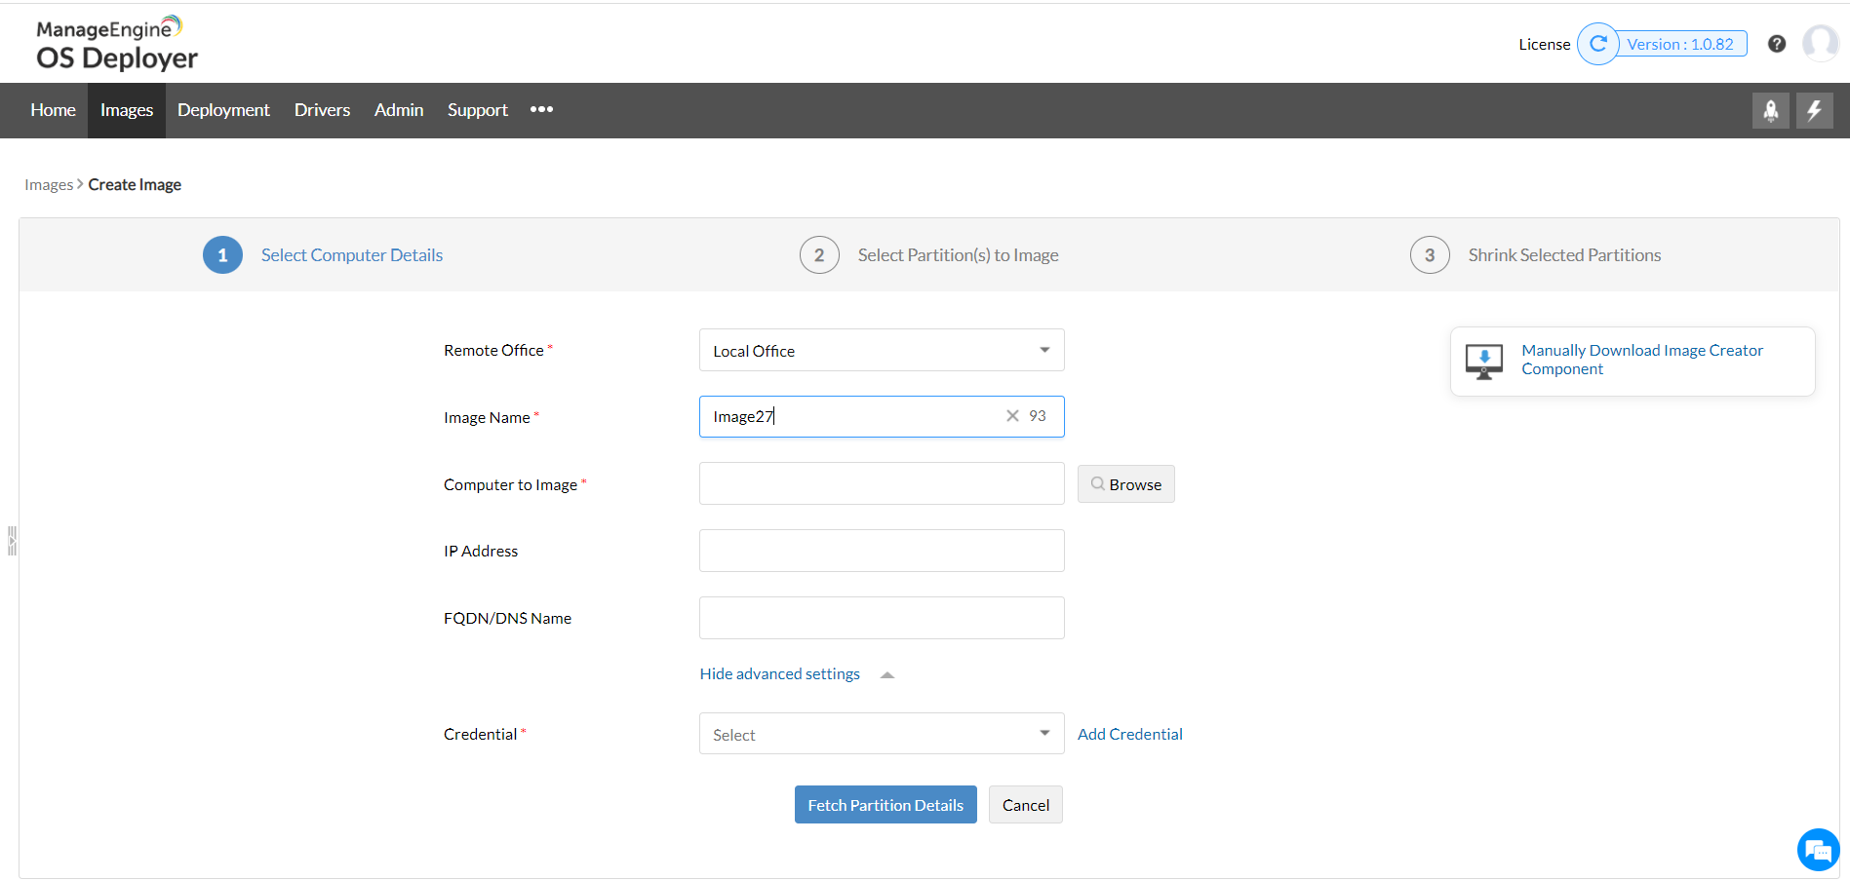The image size is (1850, 880).
Task: Click the IP Address input field
Action: (x=881, y=551)
